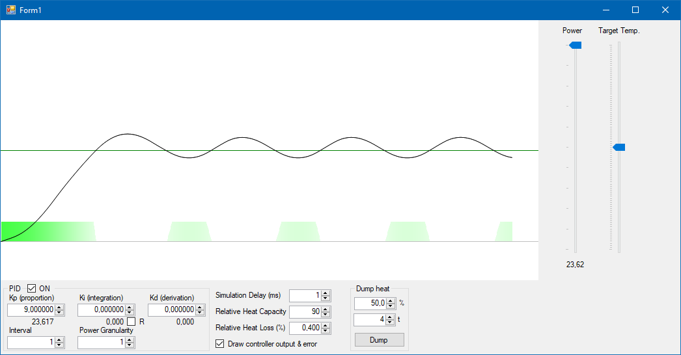
Task: Increase Power Granularity with up arrow
Action: (x=130, y=340)
